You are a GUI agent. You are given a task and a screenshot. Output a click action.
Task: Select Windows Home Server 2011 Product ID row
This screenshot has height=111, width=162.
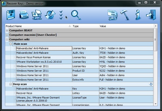coord(85,71)
